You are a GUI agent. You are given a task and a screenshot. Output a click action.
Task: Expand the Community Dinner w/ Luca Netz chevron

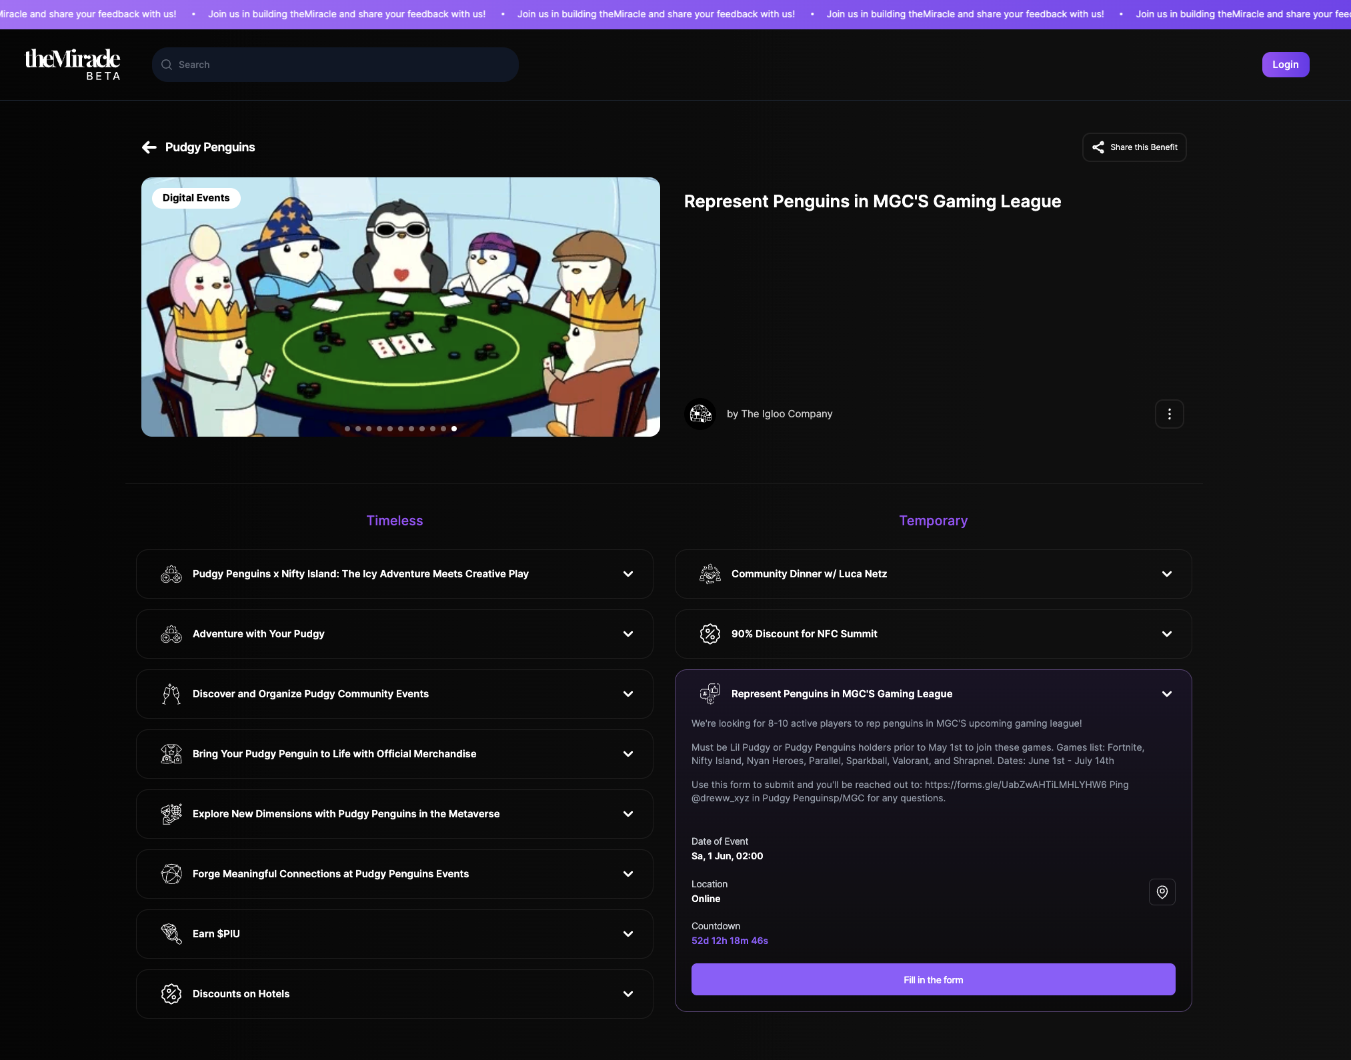[x=1167, y=574]
